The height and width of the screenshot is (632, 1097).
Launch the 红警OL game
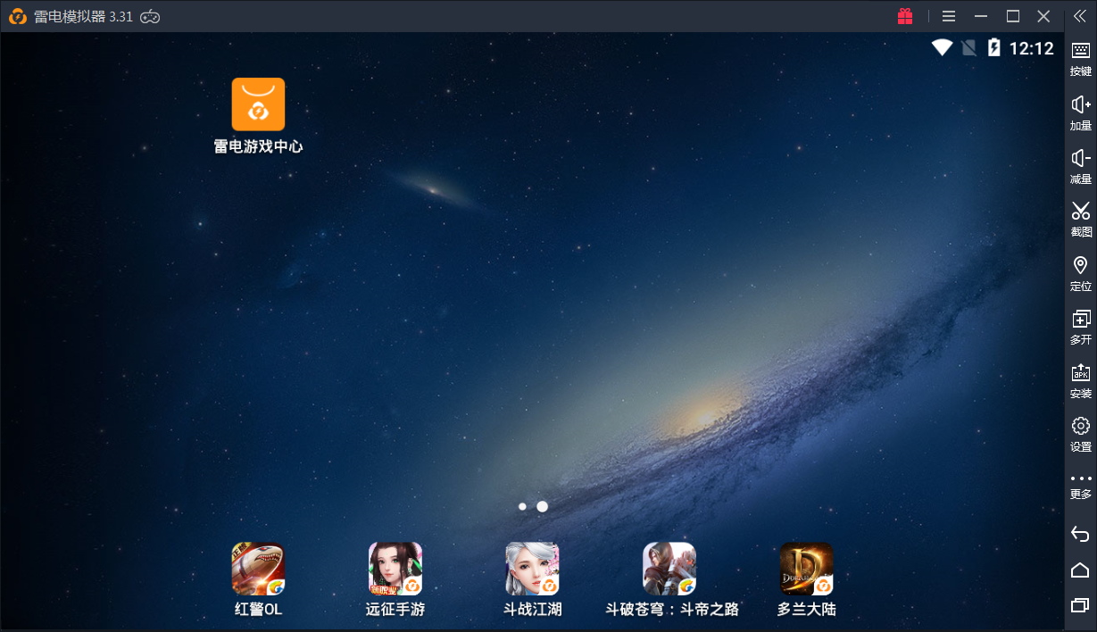coord(258,569)
